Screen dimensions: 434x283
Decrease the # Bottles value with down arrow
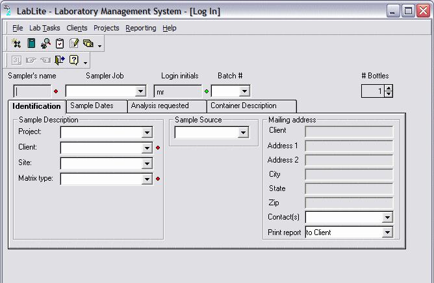pyautogui.click(x=389, y=94)
